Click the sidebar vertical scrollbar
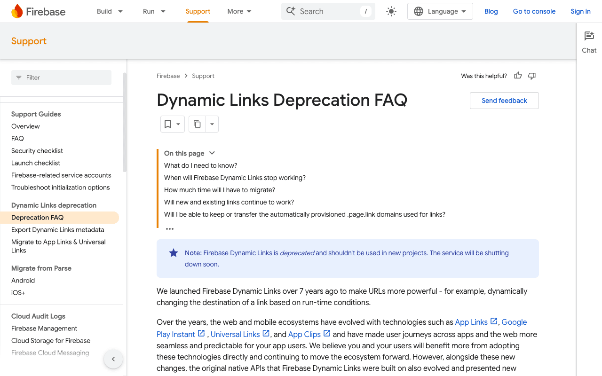602x376 pixels. 125,122
